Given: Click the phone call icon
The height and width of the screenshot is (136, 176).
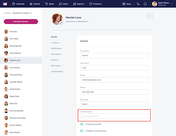Looking at the screenshot, I should [x=138, y=4].
